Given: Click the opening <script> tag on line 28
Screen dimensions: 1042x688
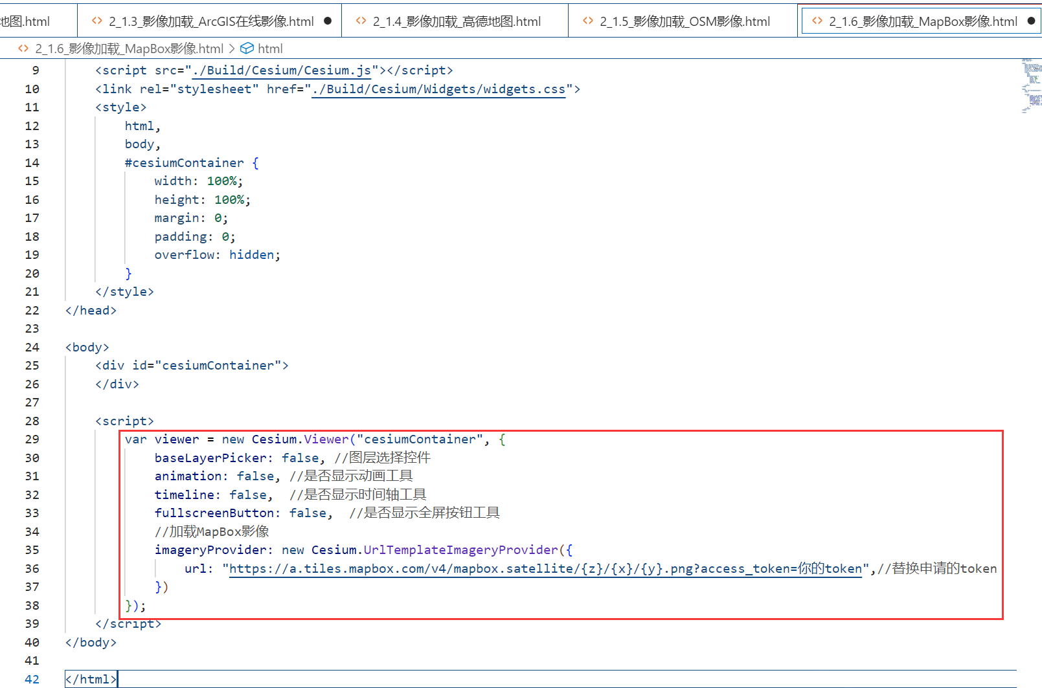Looking at the screenshot, I should pos(124,421).
